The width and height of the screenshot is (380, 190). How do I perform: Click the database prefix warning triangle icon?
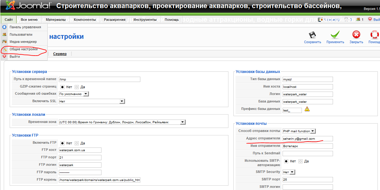click(307, 109)
